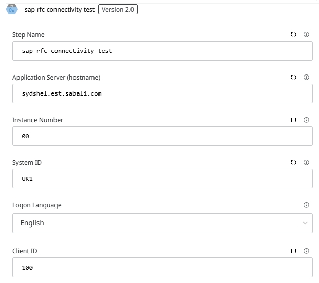The height and width of the screenshot is (283, 319).
Task: Open the English language combo box
Action: pyautogui.click(x=154, y=223)
